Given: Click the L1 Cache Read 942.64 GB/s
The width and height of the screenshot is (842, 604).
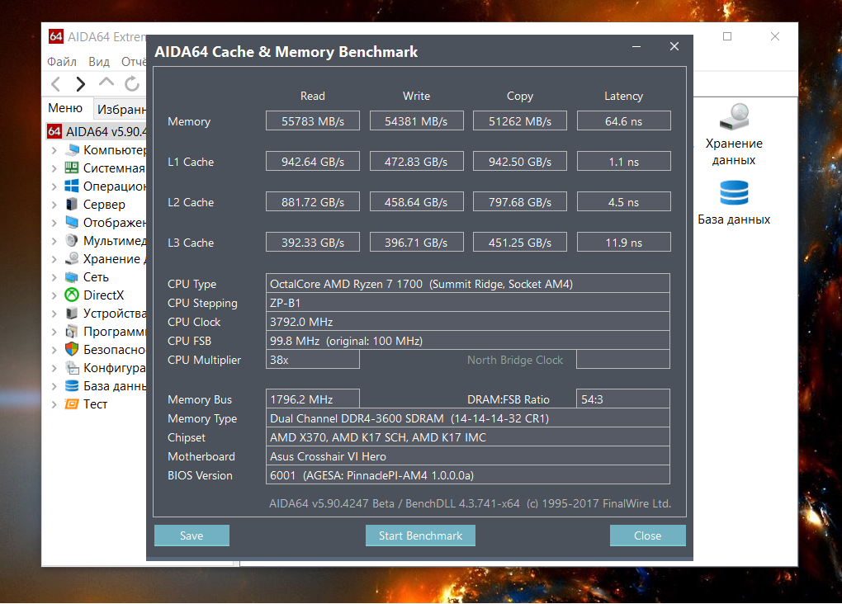Looking at the screenshot, I should pyautogui.click(x=313, y=161).
